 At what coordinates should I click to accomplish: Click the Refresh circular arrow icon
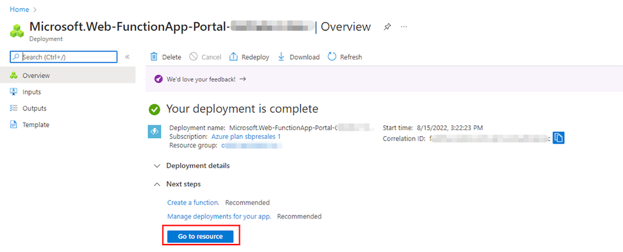pyautogui.click(x=332, y=57)
